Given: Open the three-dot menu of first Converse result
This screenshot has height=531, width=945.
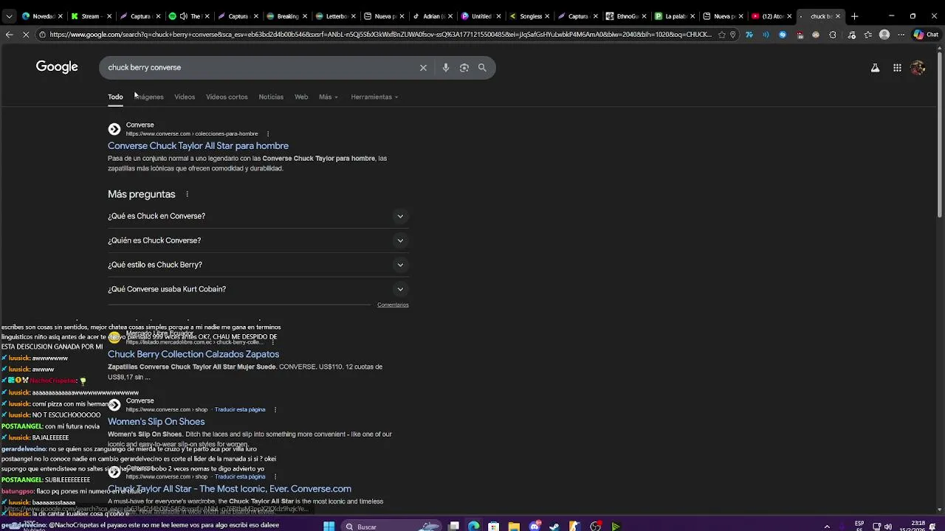Looking at the screenshot, I should [267, 134].
